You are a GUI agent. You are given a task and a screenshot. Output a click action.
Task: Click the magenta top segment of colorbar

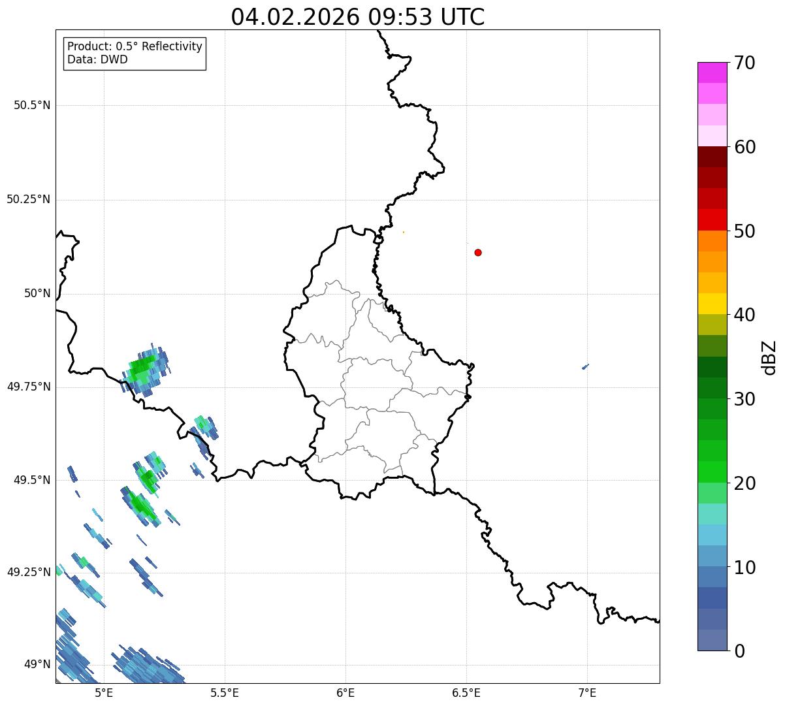click(x=712, y=72)
